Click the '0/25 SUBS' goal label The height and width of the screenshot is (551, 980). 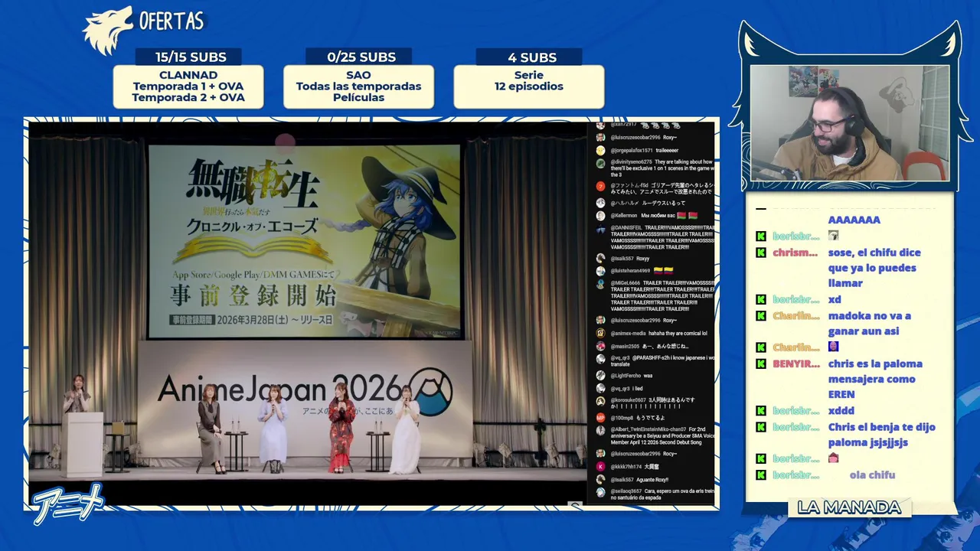[361, 57]
